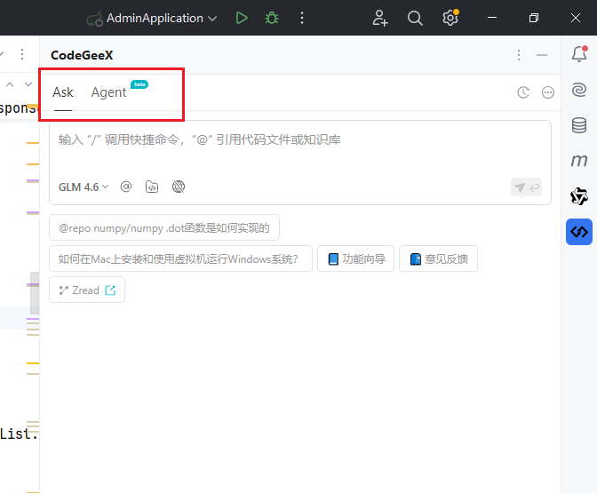Hide the CodeGeeX panel with the minimize dash

coord(541,55)
